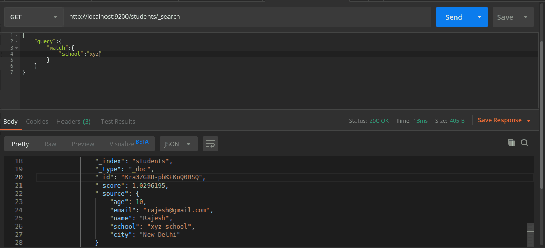
Task: Collapse the "query" block in request editor
Action: click(18, 41)
